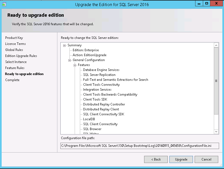Image resolution: width=224 pixels, height=169 pixels.
Task: Click the SQL Server setup icon in title bar
Action: (4, 4)
